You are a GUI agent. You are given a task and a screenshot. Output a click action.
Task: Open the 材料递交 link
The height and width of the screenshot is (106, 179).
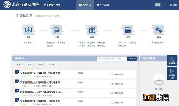click(x=82, y=45)
